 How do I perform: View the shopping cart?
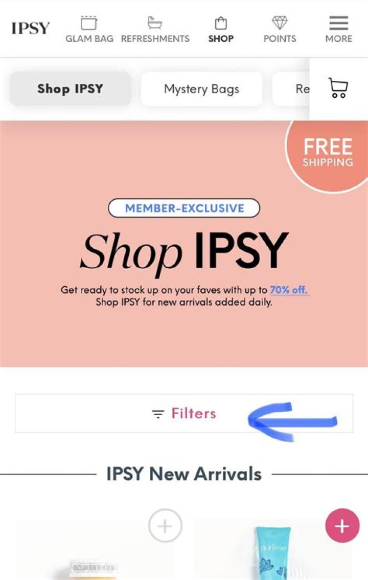[338, 88]
